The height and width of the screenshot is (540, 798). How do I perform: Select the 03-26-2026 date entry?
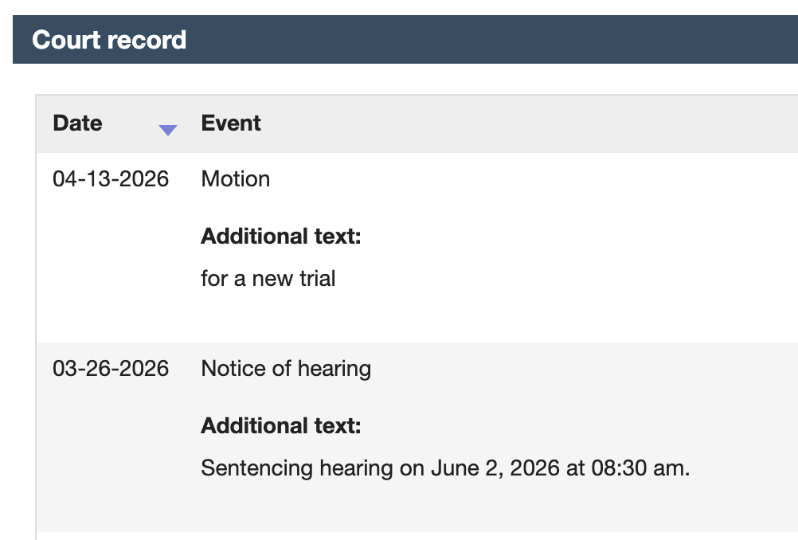click(111, 368)
